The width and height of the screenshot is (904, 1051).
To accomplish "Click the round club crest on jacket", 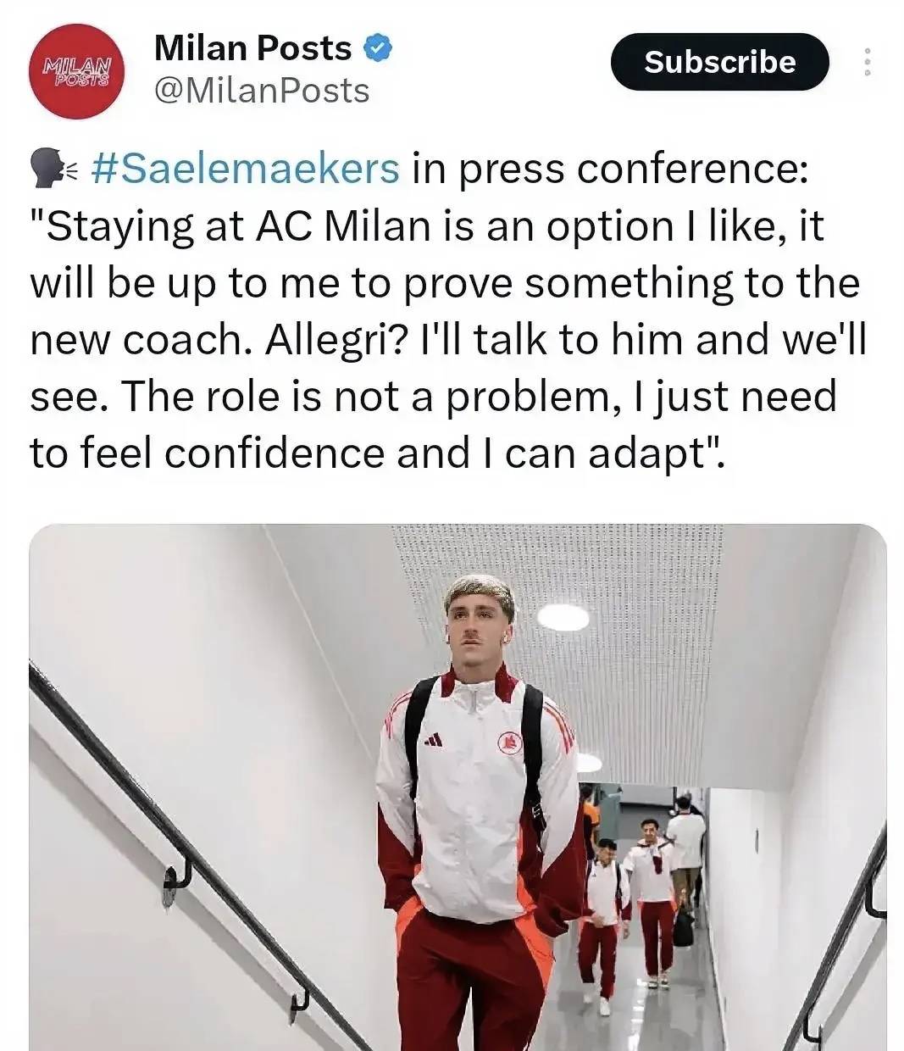I will [x=511, y=741].
